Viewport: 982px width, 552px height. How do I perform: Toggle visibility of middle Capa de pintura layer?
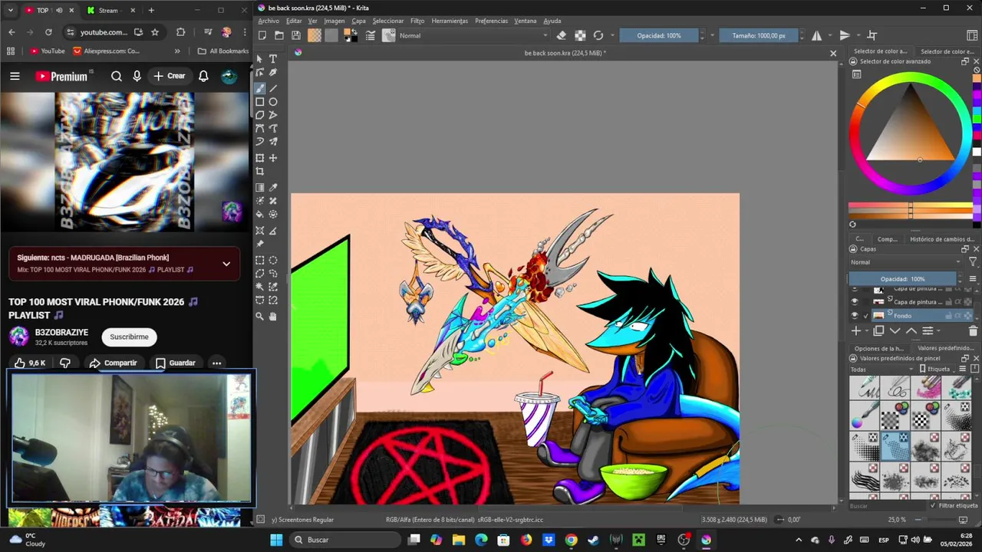(855, 302)
